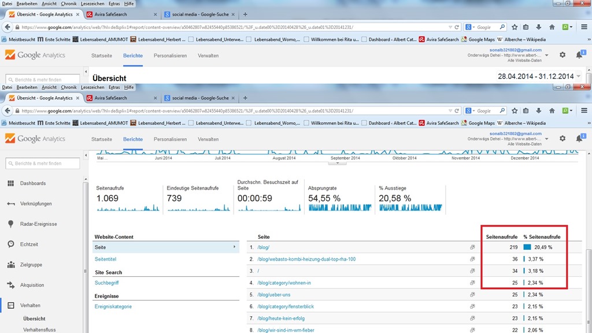592x333 pixels.
Task: Click the Suchbegriff link under Site Search
Action: pos(106,283)
